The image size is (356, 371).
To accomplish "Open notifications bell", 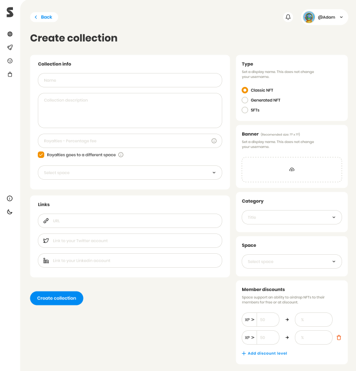I will (x=288, y=17).
